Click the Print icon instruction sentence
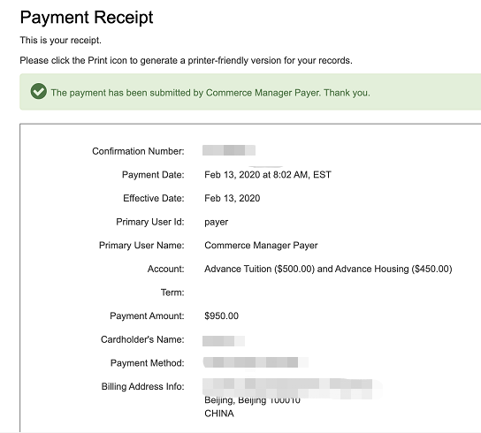481x433 pixels. point(187,60)
